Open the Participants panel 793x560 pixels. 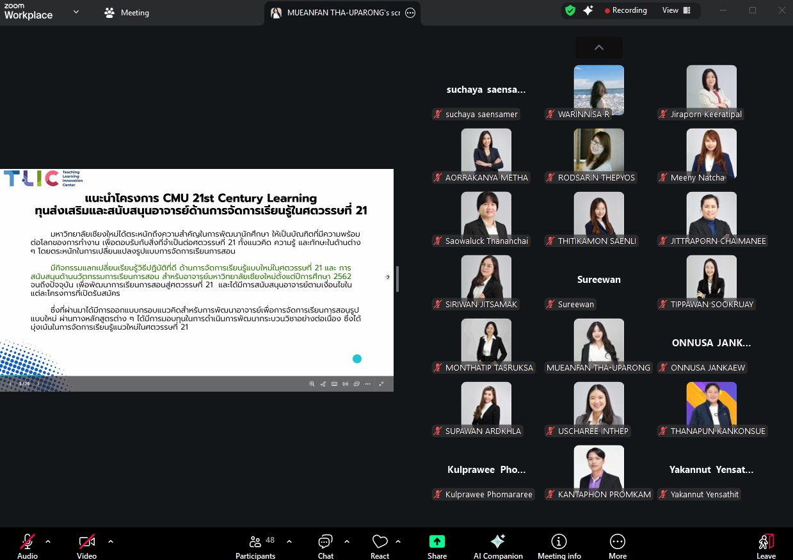[255, 546]
